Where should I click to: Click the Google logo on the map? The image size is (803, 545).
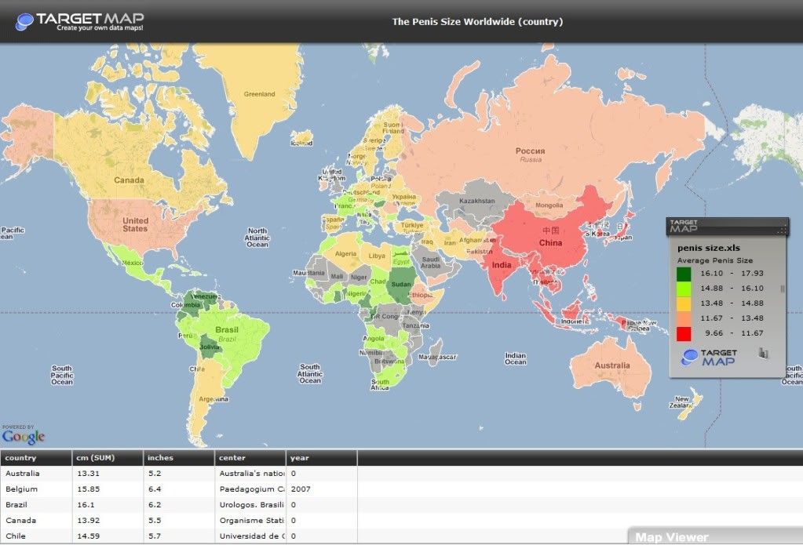coord(24,436)
